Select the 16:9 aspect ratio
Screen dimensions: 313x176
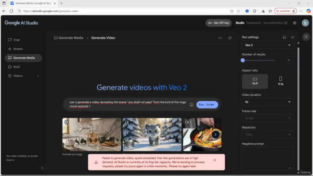coord(255,82)
